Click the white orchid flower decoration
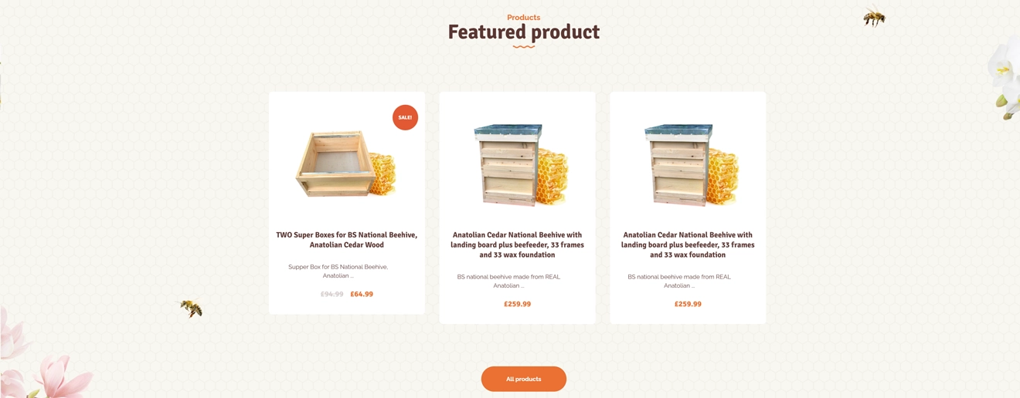The height and width of the screenshot is (398, 1020). click(x=1003, y=78)
